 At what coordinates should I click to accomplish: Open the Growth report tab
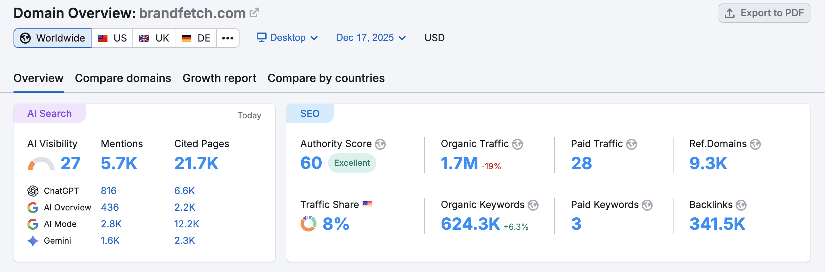(219, 78)
